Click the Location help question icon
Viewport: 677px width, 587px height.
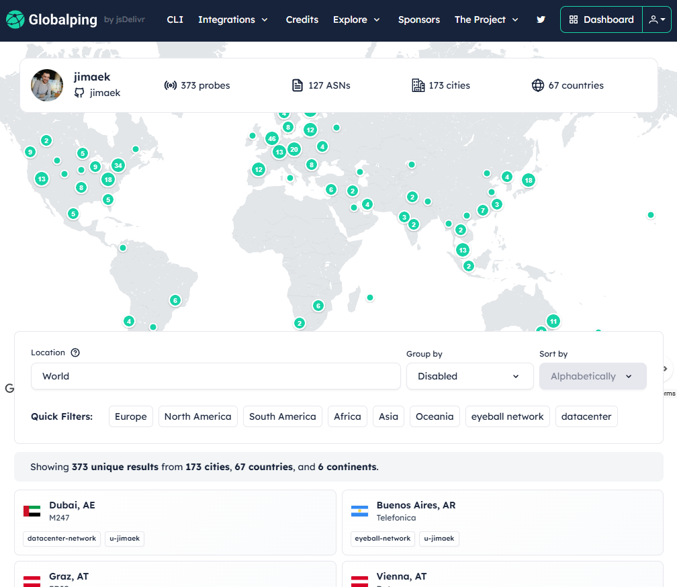75,353
